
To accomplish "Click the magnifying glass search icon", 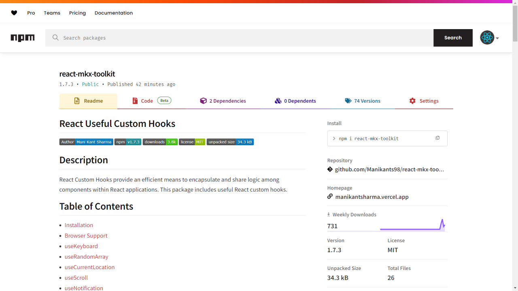I will point(55,38).
